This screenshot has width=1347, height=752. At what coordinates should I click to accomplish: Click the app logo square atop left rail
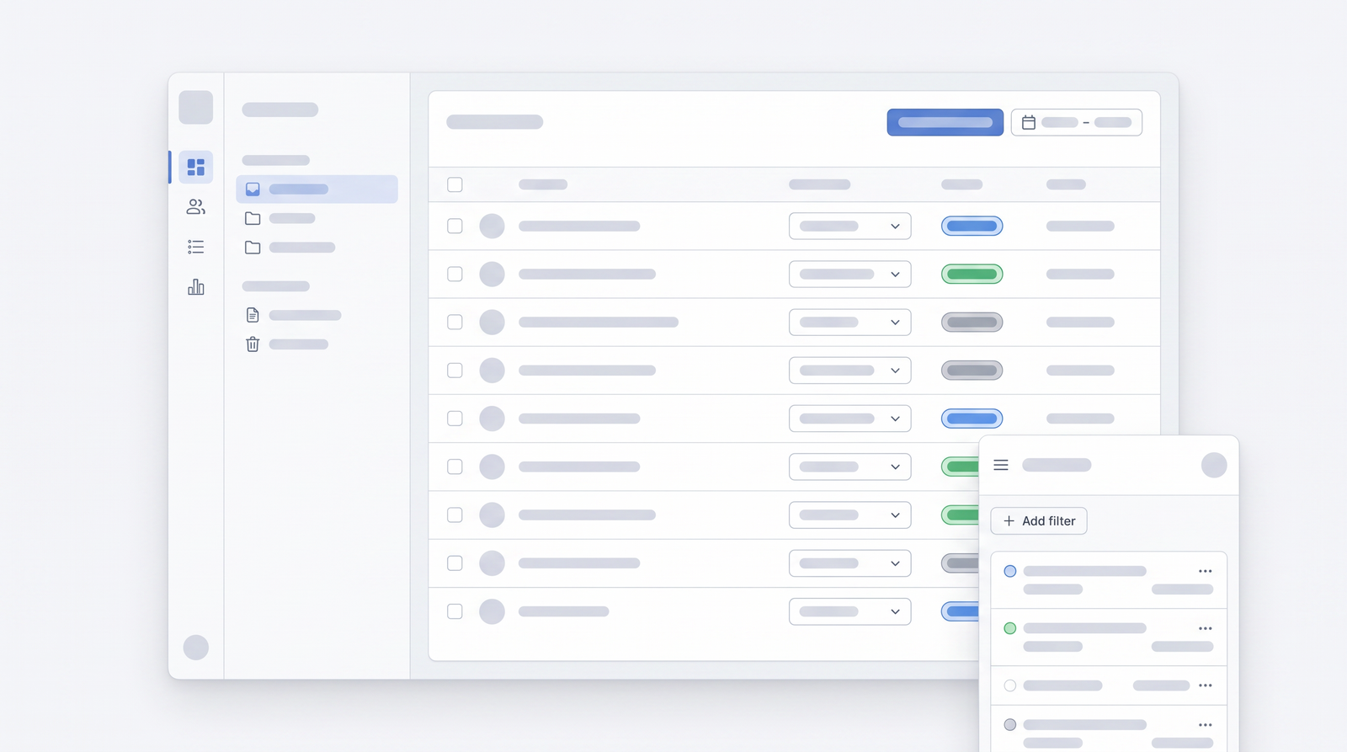point(195,108)
